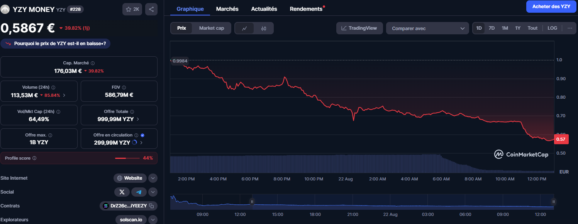Add YZY MONEY to watchlist via star
The width and height of the screenshot is (578, 224).
click(x=132, y=9)
